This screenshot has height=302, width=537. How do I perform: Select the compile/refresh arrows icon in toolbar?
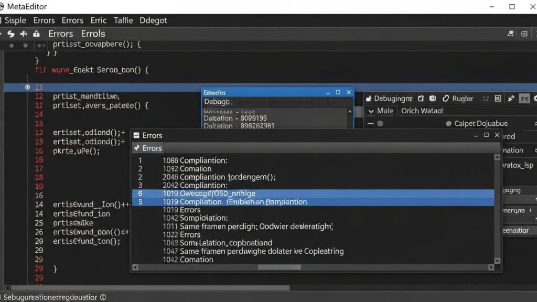[x=10, y=34]
